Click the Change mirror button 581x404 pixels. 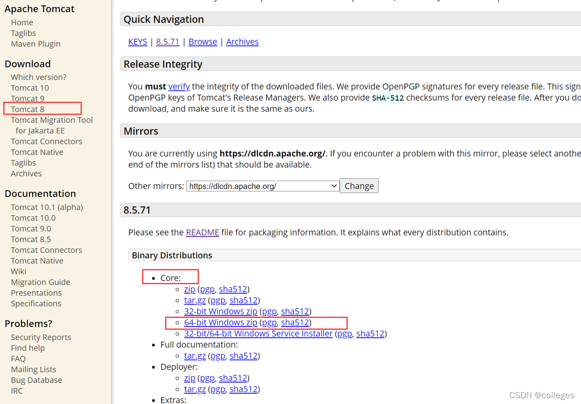pos(359,186)
